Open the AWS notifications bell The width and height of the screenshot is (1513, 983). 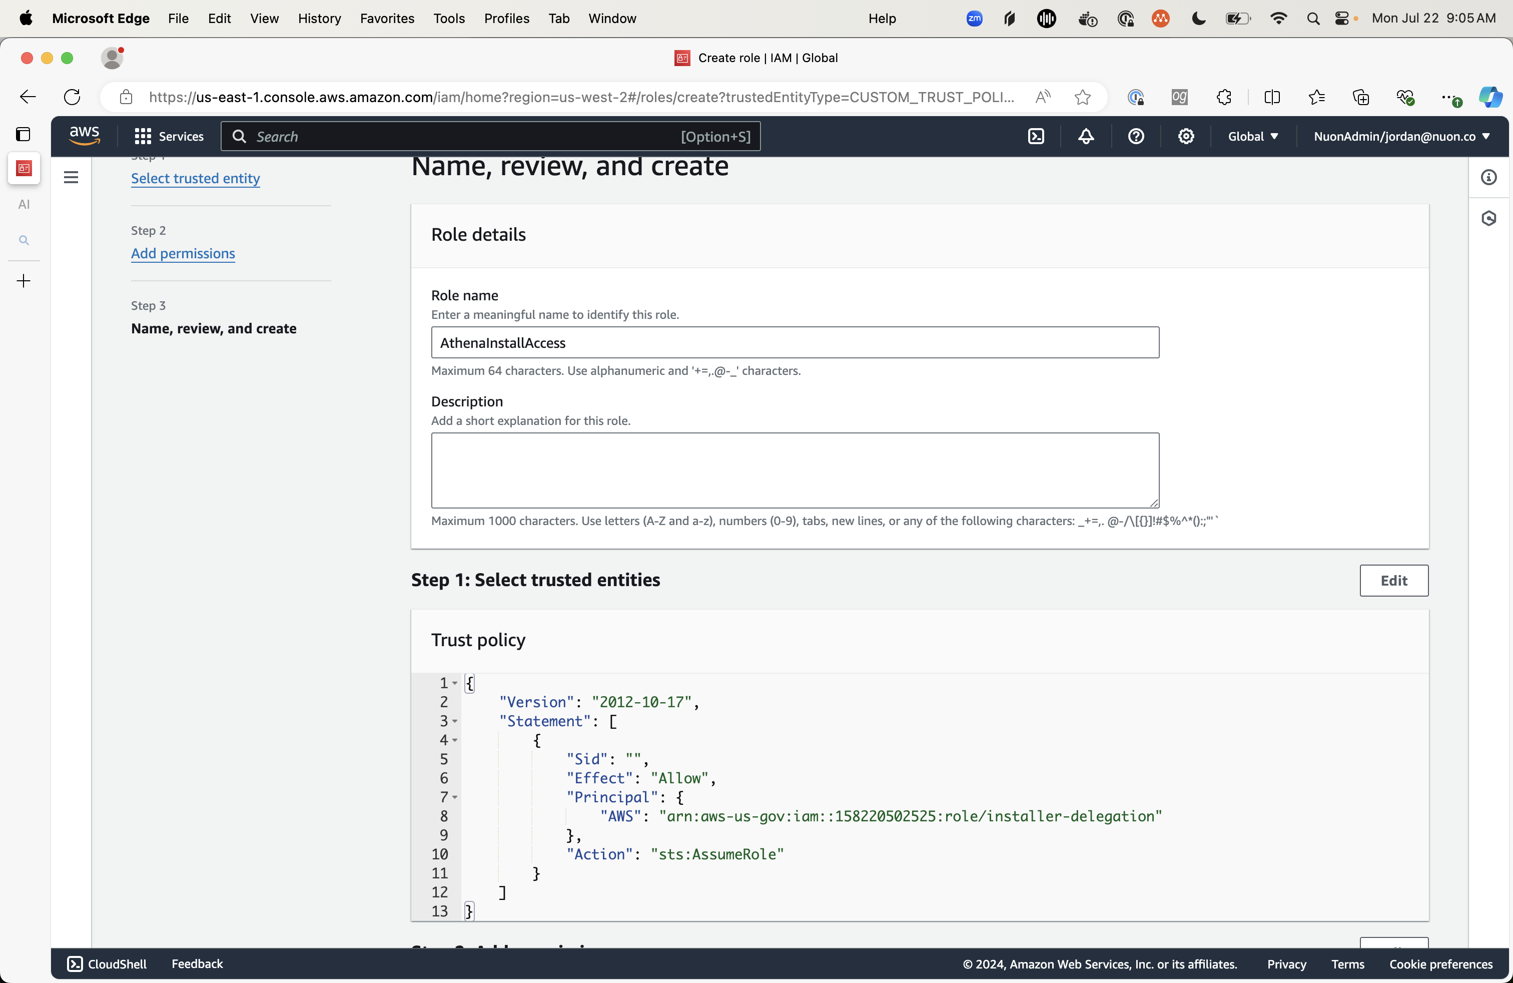[1086, 136]
